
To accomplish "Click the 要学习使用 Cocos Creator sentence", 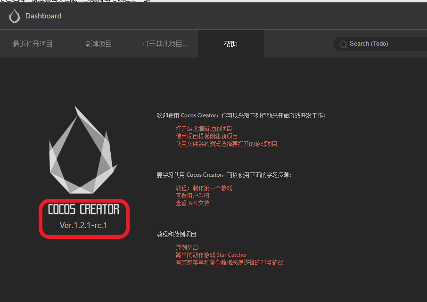I will [224, 175].
